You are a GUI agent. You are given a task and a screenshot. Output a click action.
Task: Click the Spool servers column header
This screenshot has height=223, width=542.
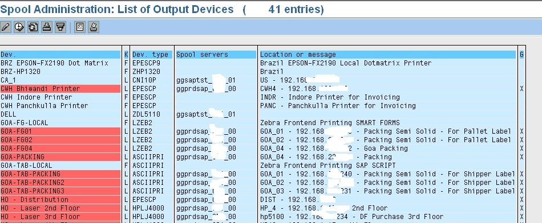(216, 55)
